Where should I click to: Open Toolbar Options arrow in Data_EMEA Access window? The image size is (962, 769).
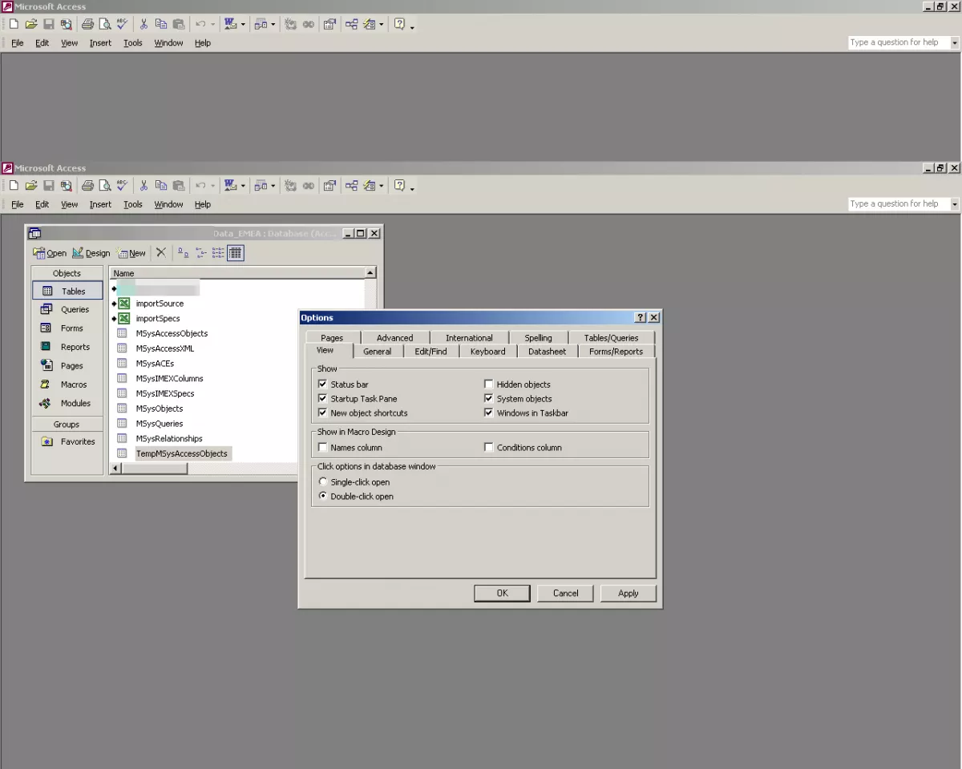point(412,187)
